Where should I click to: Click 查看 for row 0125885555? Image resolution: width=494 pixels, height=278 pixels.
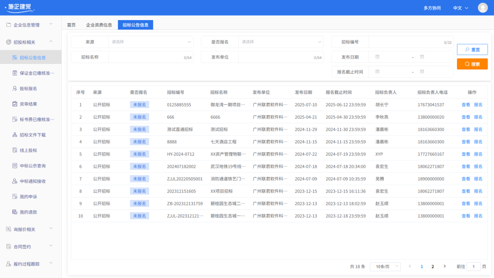466,105
